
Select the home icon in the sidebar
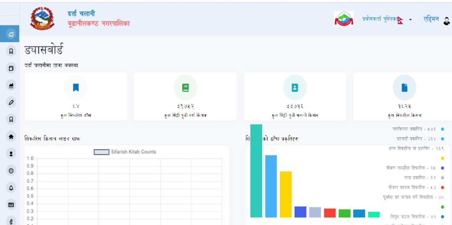point(11,136)
